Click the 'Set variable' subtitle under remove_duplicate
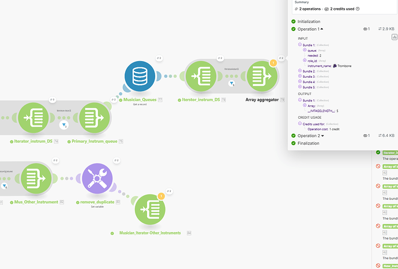 pos(97,207)
